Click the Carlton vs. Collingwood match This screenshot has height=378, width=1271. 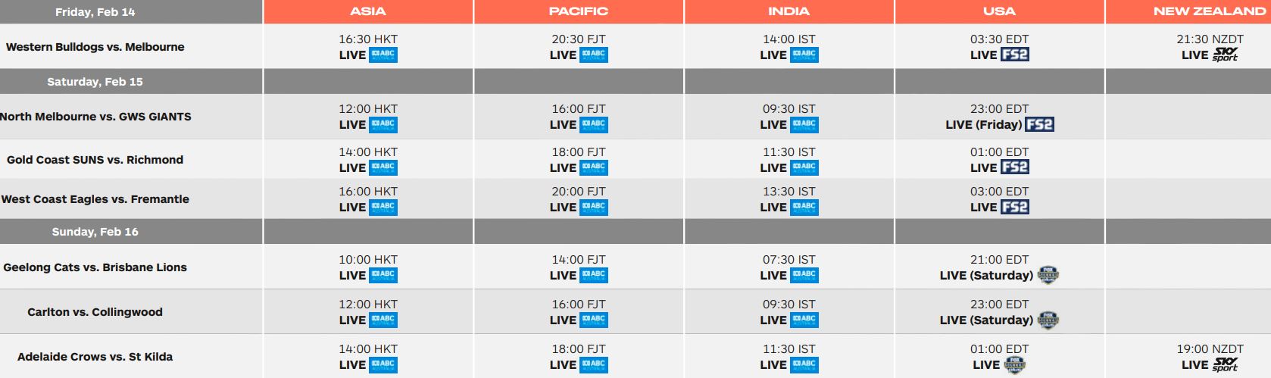95,312
